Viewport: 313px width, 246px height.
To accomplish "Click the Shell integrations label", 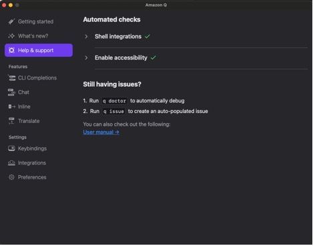I will (x=118, y=37).
